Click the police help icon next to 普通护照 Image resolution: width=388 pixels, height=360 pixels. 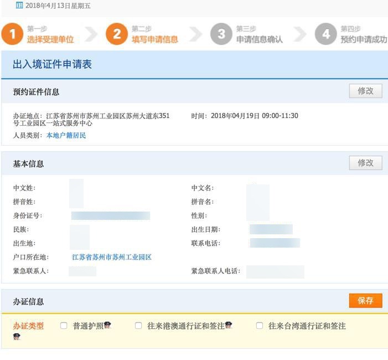click(x=107, y=325)
